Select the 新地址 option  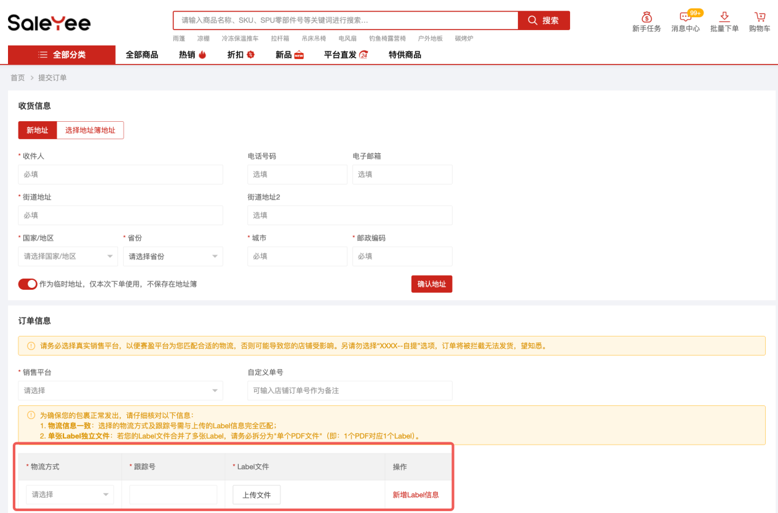click(38, 130)
